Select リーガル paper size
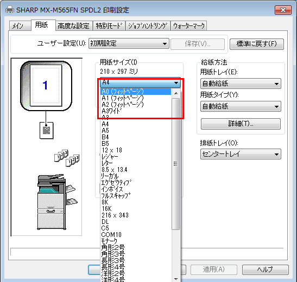297x282 pixels. pos(136,176)
